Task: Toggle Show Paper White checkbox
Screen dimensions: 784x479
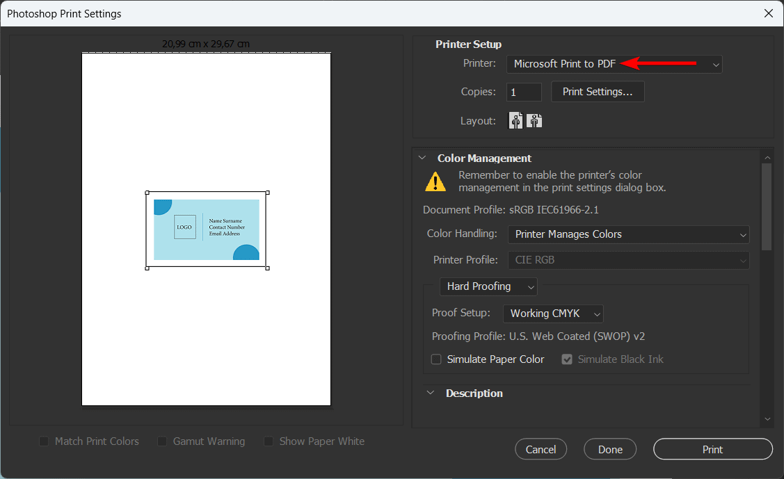Action: 269,441
